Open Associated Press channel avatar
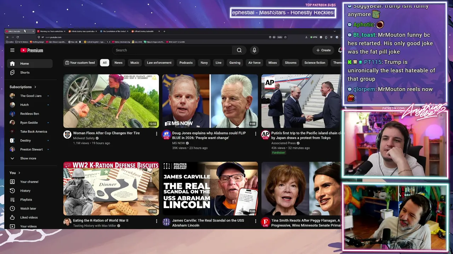The image size is (453, 254). [x=265, y=134]
